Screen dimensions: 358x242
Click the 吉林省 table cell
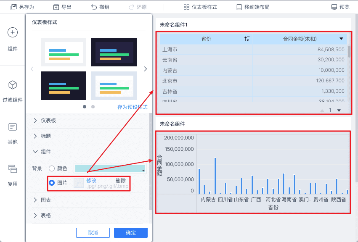click(207, 91)
